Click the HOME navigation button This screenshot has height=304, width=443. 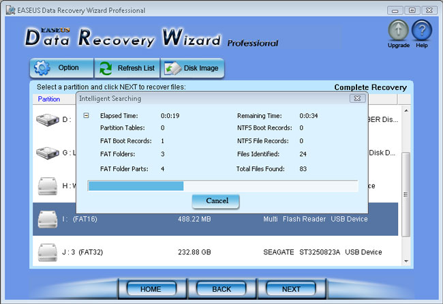pos(151,289)
